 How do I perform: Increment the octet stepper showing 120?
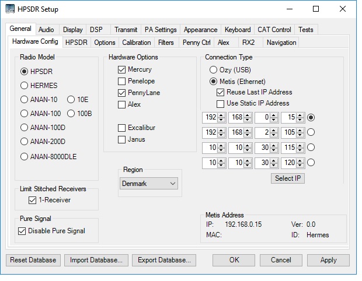pos(300,160)
